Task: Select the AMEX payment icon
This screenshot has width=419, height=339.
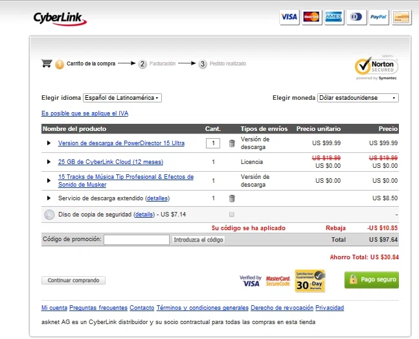Action: pyautogui.click(x=334, y=17)
